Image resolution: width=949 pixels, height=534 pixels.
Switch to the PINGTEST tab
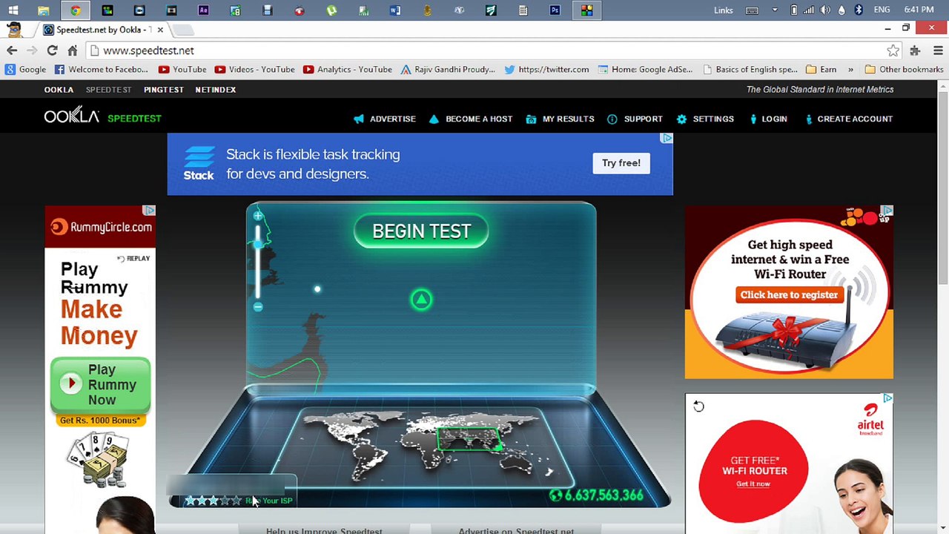click(x=164, y=90)
